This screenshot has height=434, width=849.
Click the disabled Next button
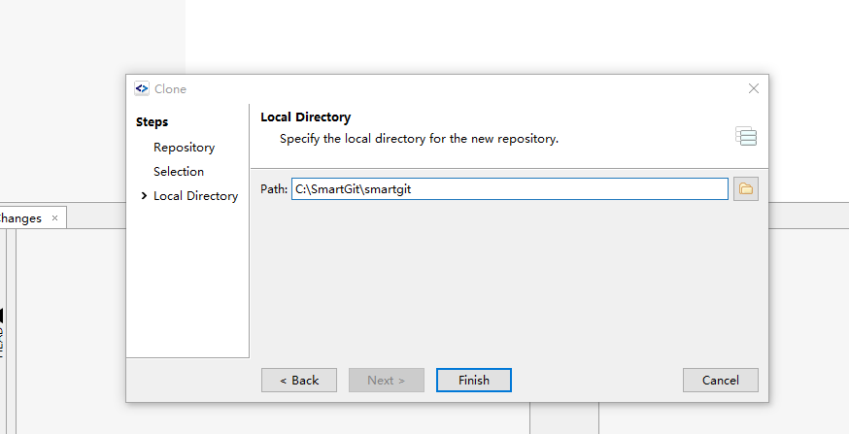click(x=386, y=380)
